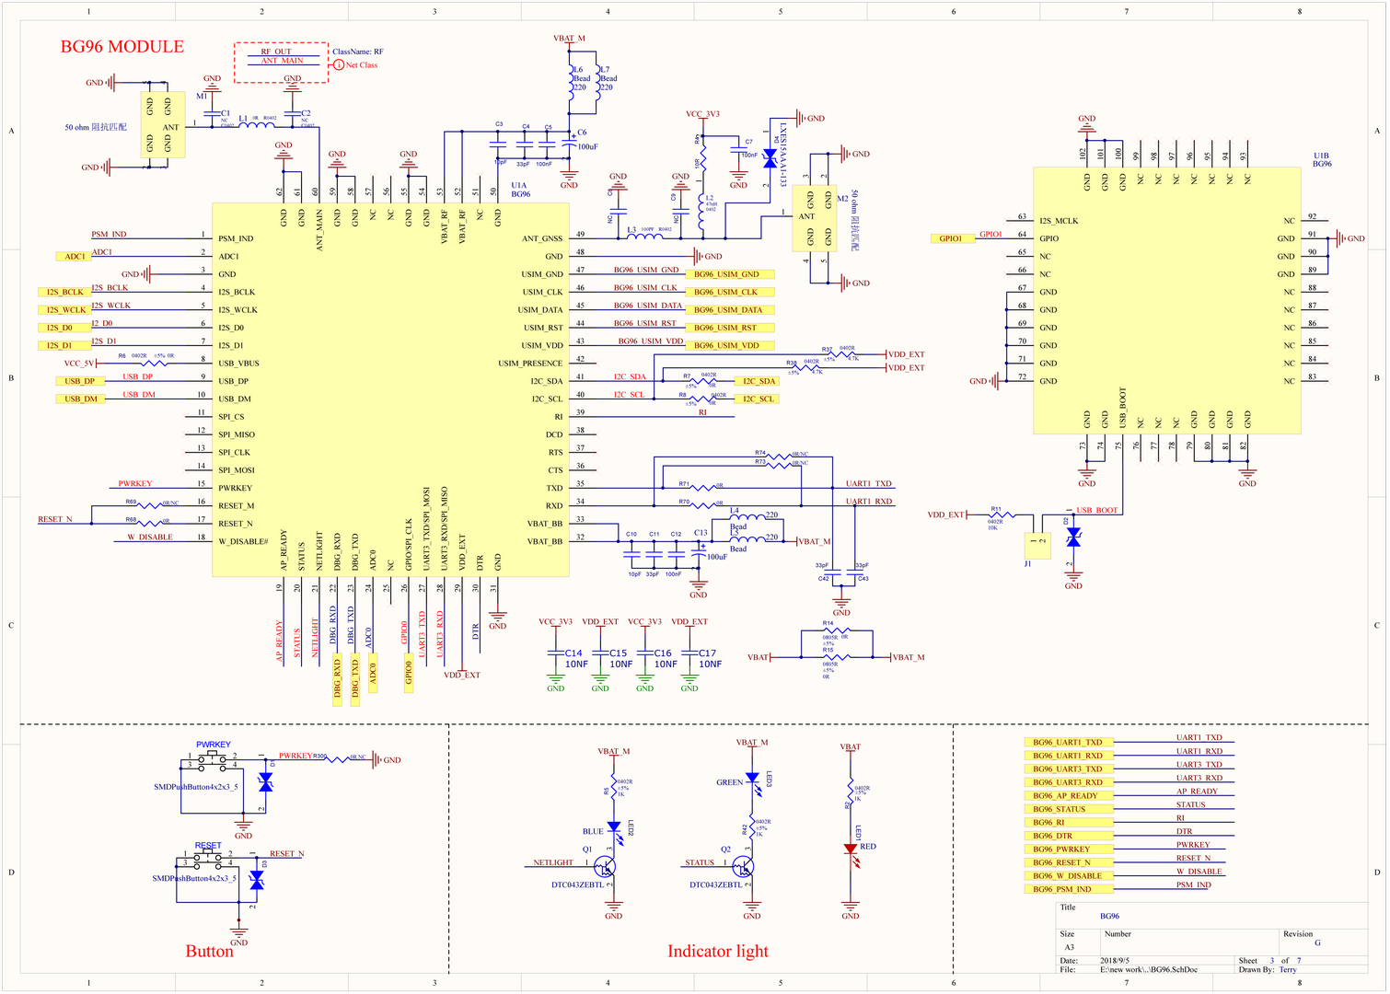Select the R14 resistor symbol

836,630
